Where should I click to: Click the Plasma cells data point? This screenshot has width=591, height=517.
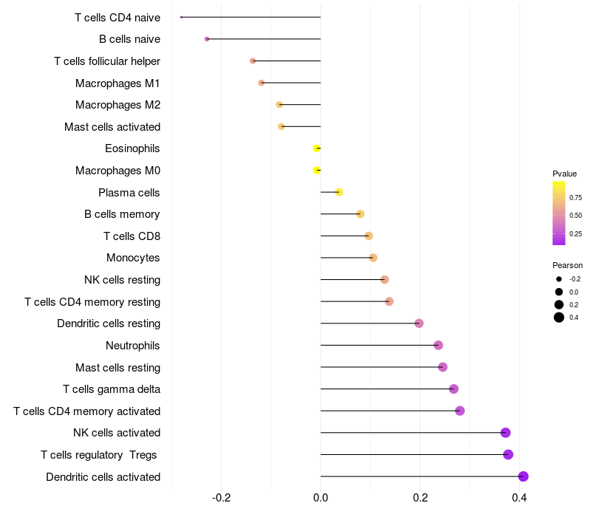coord(339,192)
